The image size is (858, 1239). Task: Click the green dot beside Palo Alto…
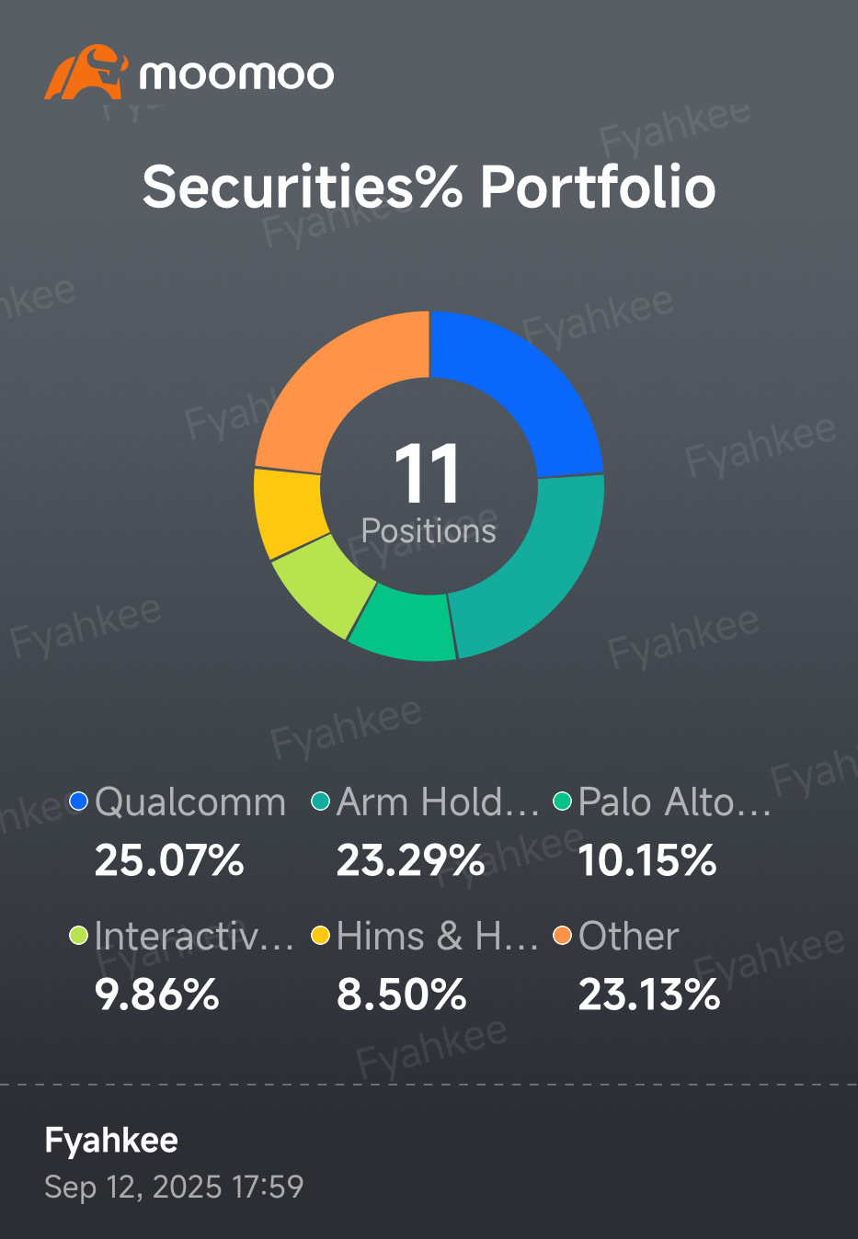(563, 801)
